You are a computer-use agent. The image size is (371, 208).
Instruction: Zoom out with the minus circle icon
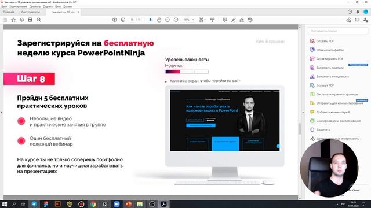pyautogui.click(x=168, y=20)
